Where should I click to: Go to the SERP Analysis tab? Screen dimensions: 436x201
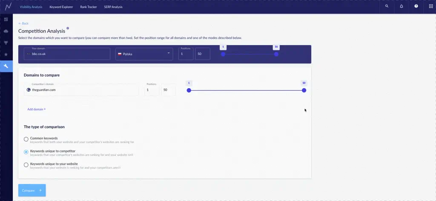click(x=114, y=7)
